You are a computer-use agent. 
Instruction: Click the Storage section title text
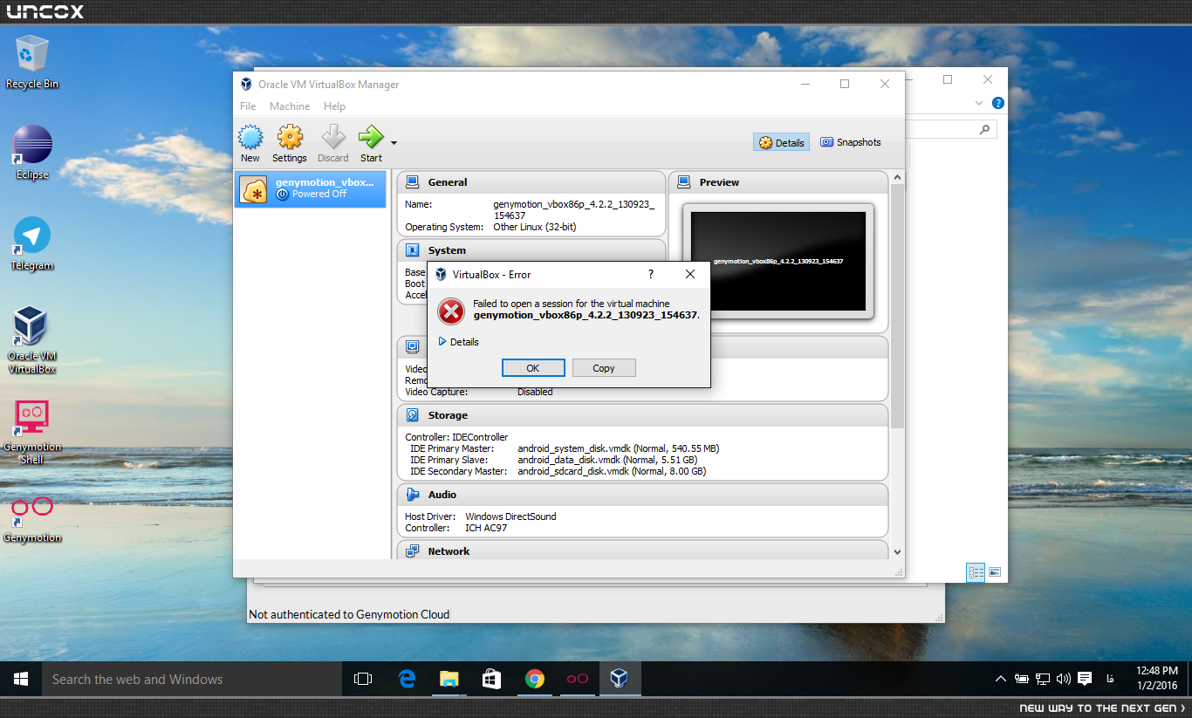coord(448,415)
